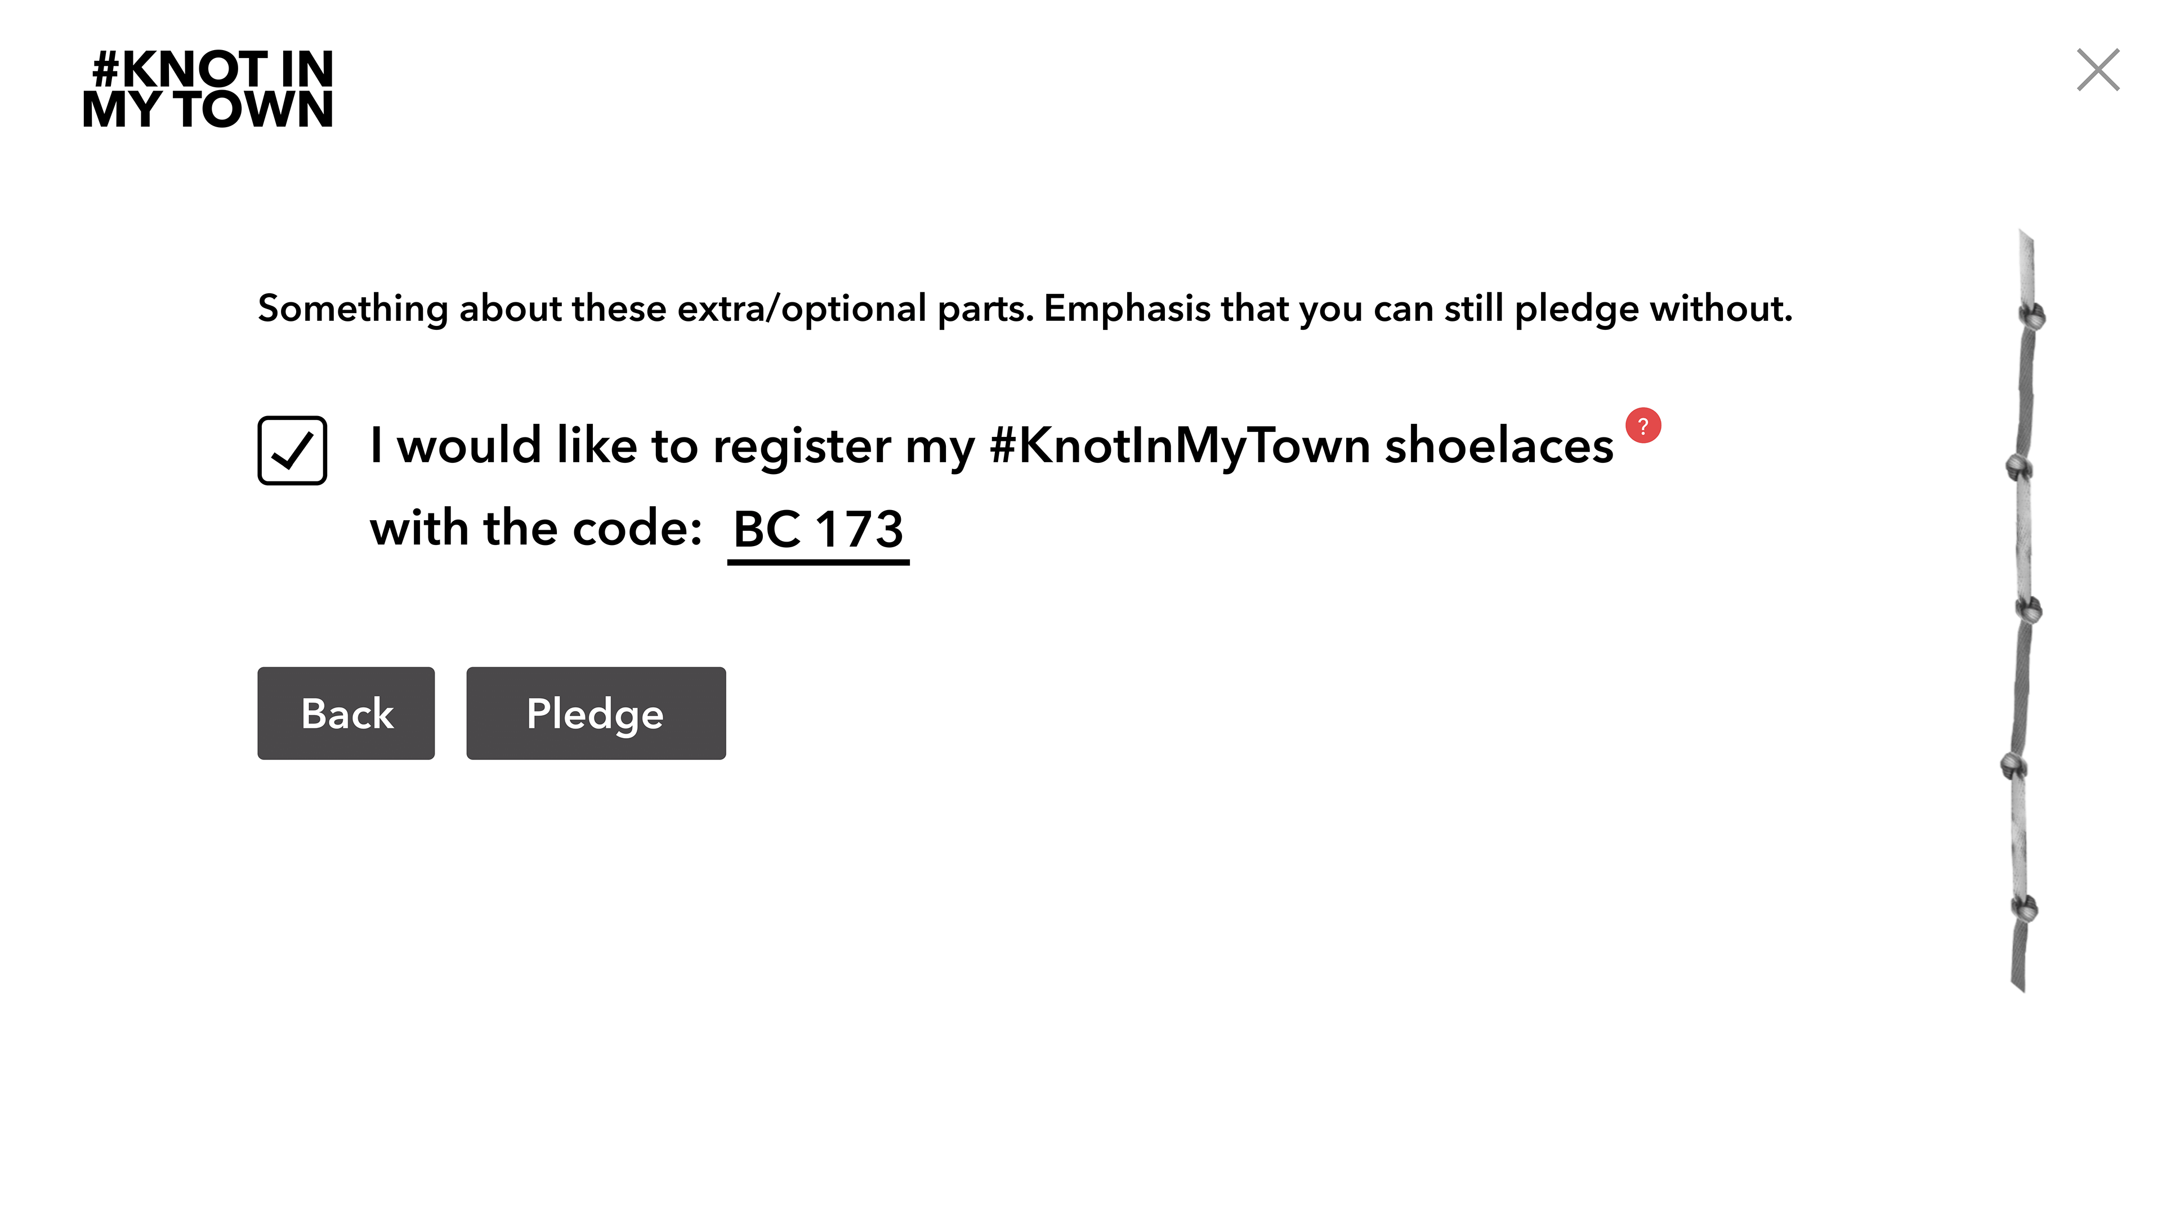Click the 'with the code:' label text
Image resolution: width=2162 pixels, height=1220 pixels.
(535, 529)
